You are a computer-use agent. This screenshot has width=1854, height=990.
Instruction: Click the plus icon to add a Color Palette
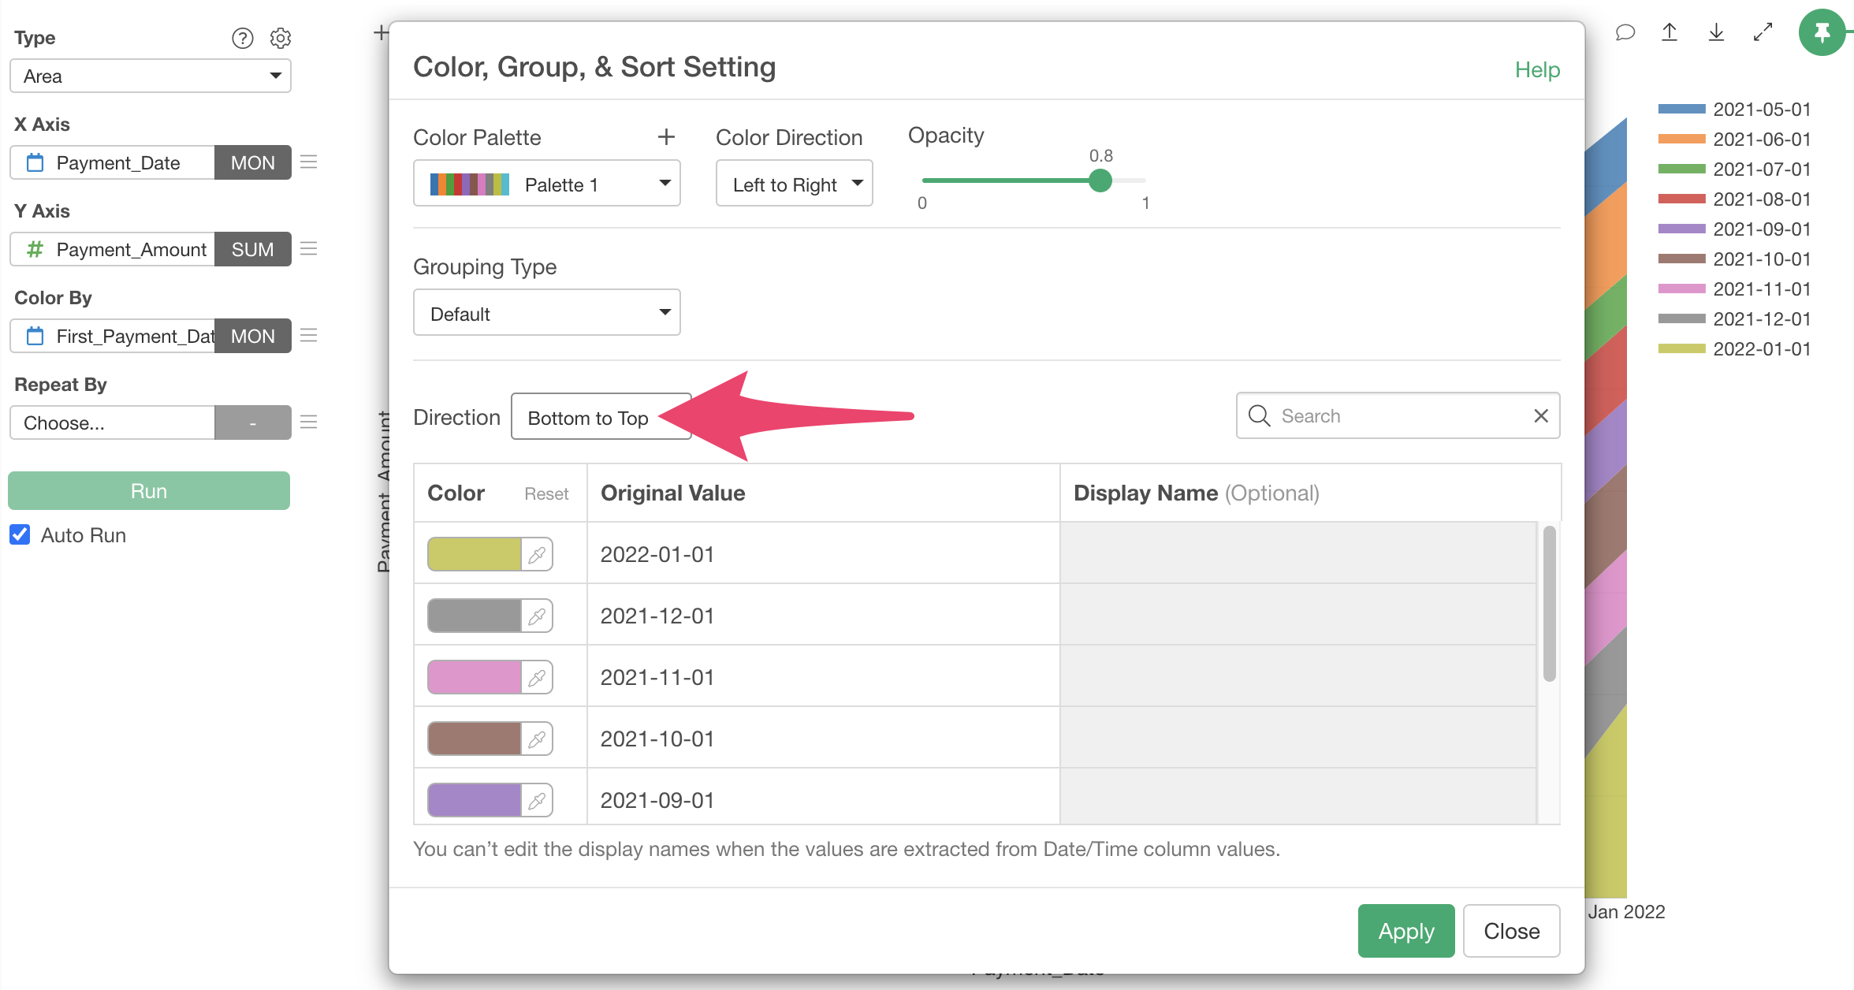tap(666, 137)
